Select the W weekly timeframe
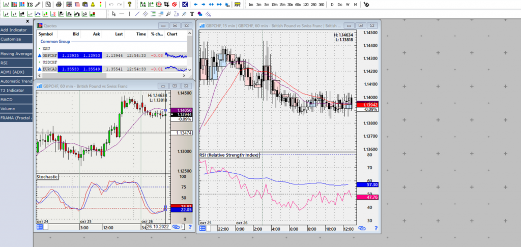 click(348, 5)
